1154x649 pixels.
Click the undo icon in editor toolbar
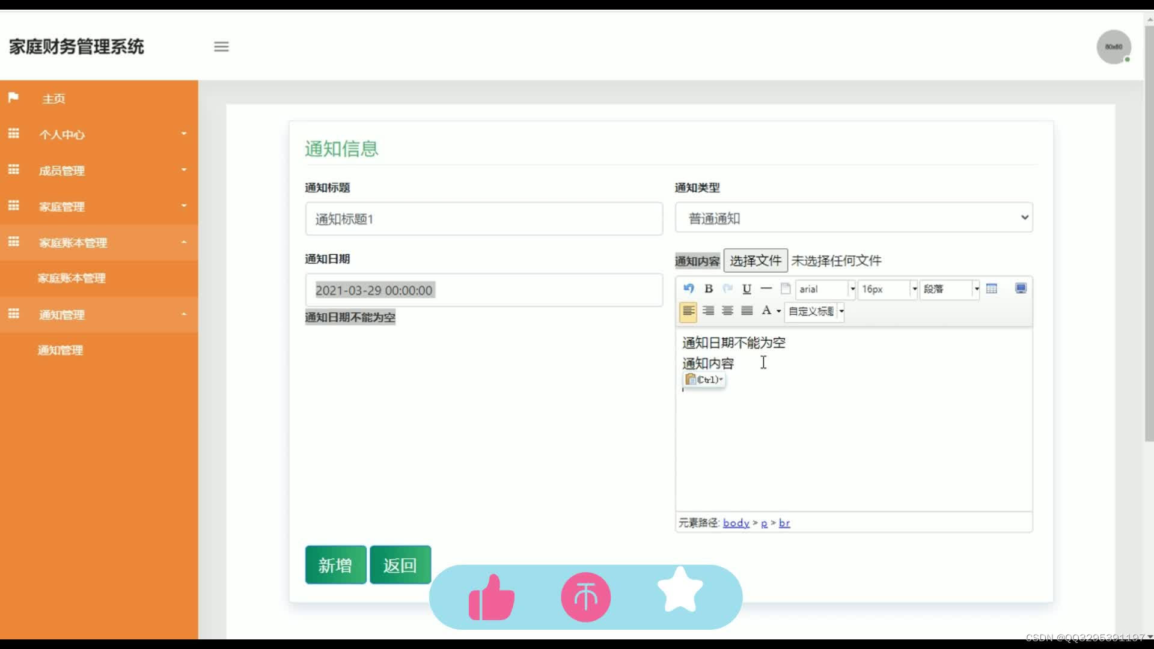[x=689, y=289]
